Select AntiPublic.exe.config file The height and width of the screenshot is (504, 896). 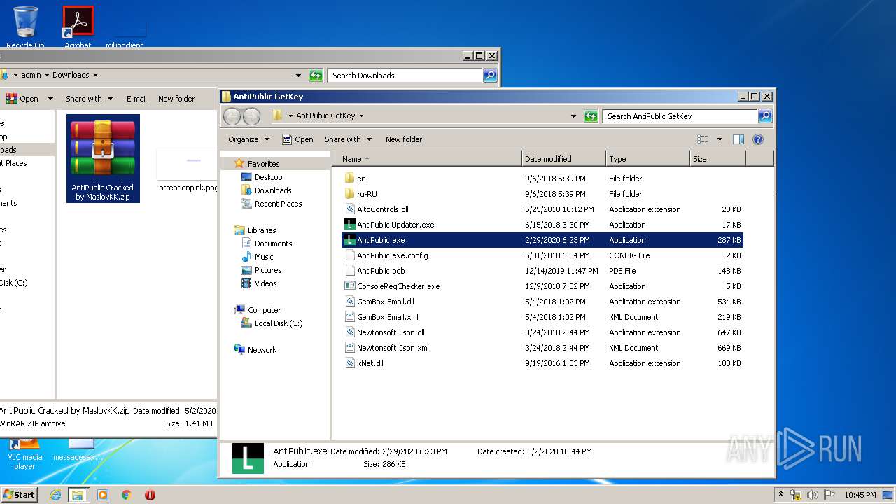[x=542, y=255]
